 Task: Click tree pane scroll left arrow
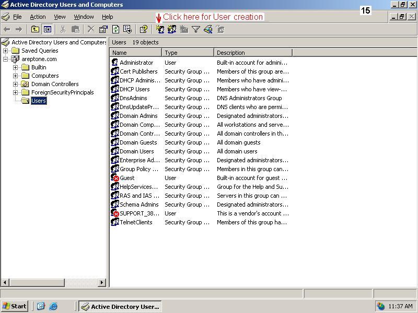tap(5, 282)
